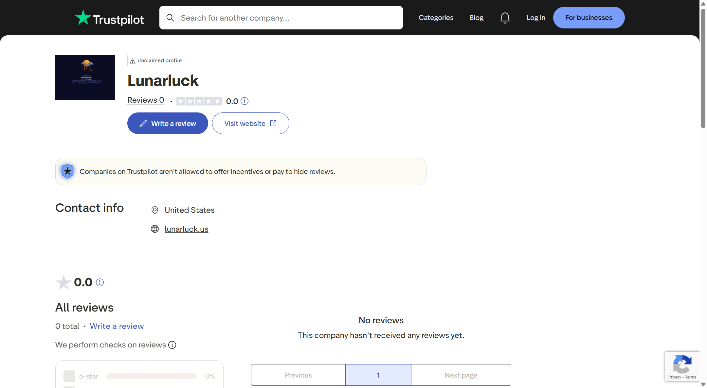
Task: Click the external link icon on Visit website
Action: click(x=273, y=123)
